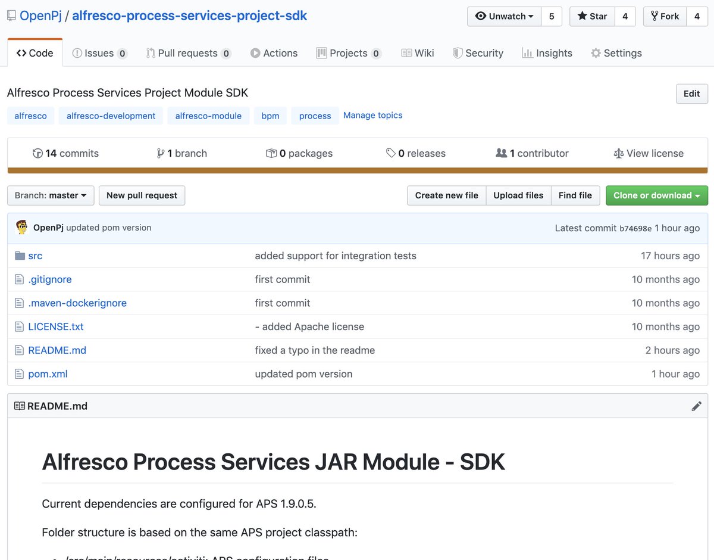Viewport: 714px width, 560px height.
Task: Click the branch icon beside 1 branch
Action: pos(161,153)
